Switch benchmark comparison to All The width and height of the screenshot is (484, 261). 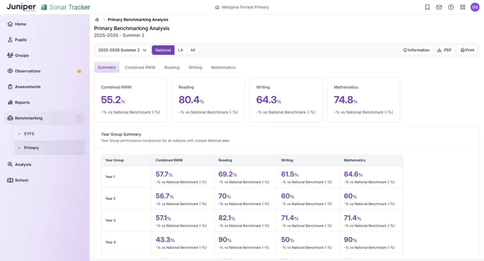pyautogui.click(x=193, y=50)
